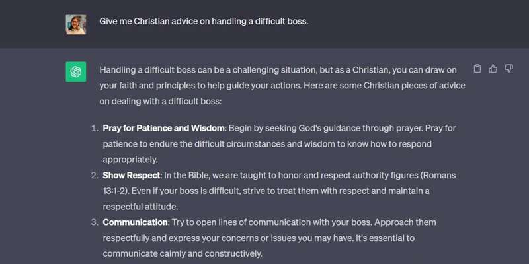Click the words "patience to endure the difficult circumstances"
This screenshot has height=264, width=529.
[202, 143]
